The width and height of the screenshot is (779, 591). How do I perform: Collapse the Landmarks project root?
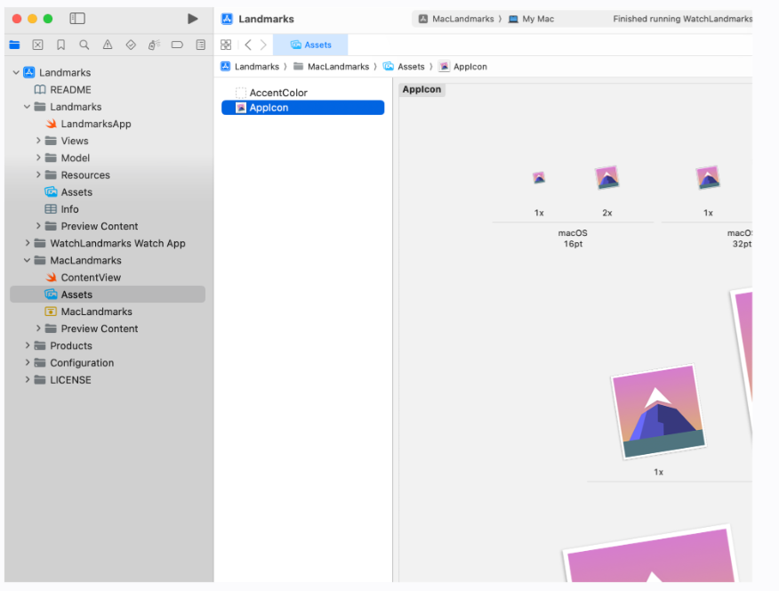pos(16,73)
